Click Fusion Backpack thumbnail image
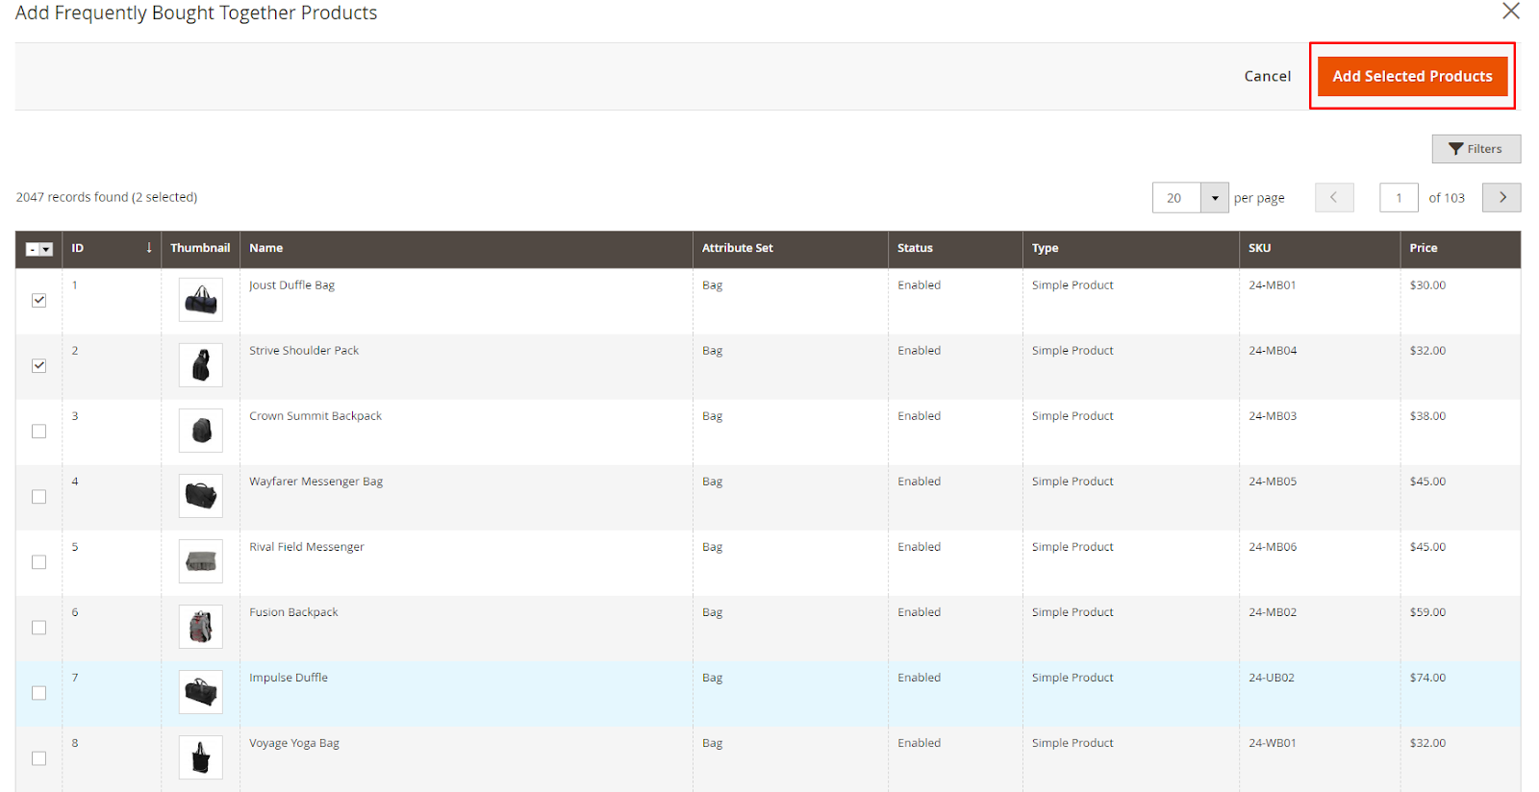Viewport: 1539px width, 792px height. click(x=200, y=627)
